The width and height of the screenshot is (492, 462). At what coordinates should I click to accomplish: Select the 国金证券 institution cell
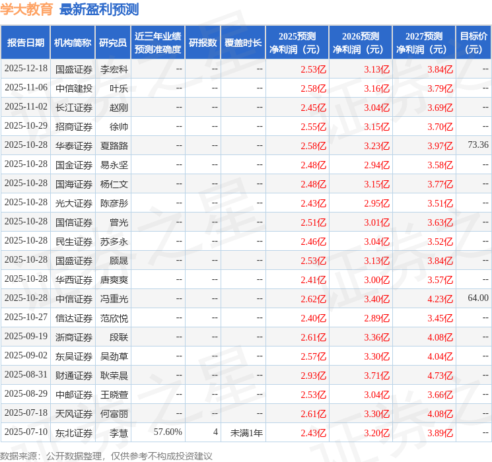74,165
